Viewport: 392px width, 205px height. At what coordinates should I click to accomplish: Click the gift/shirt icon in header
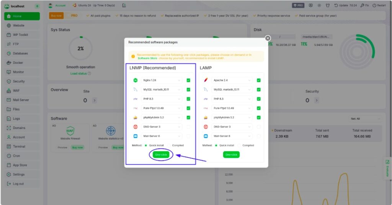tap(328, 5)
